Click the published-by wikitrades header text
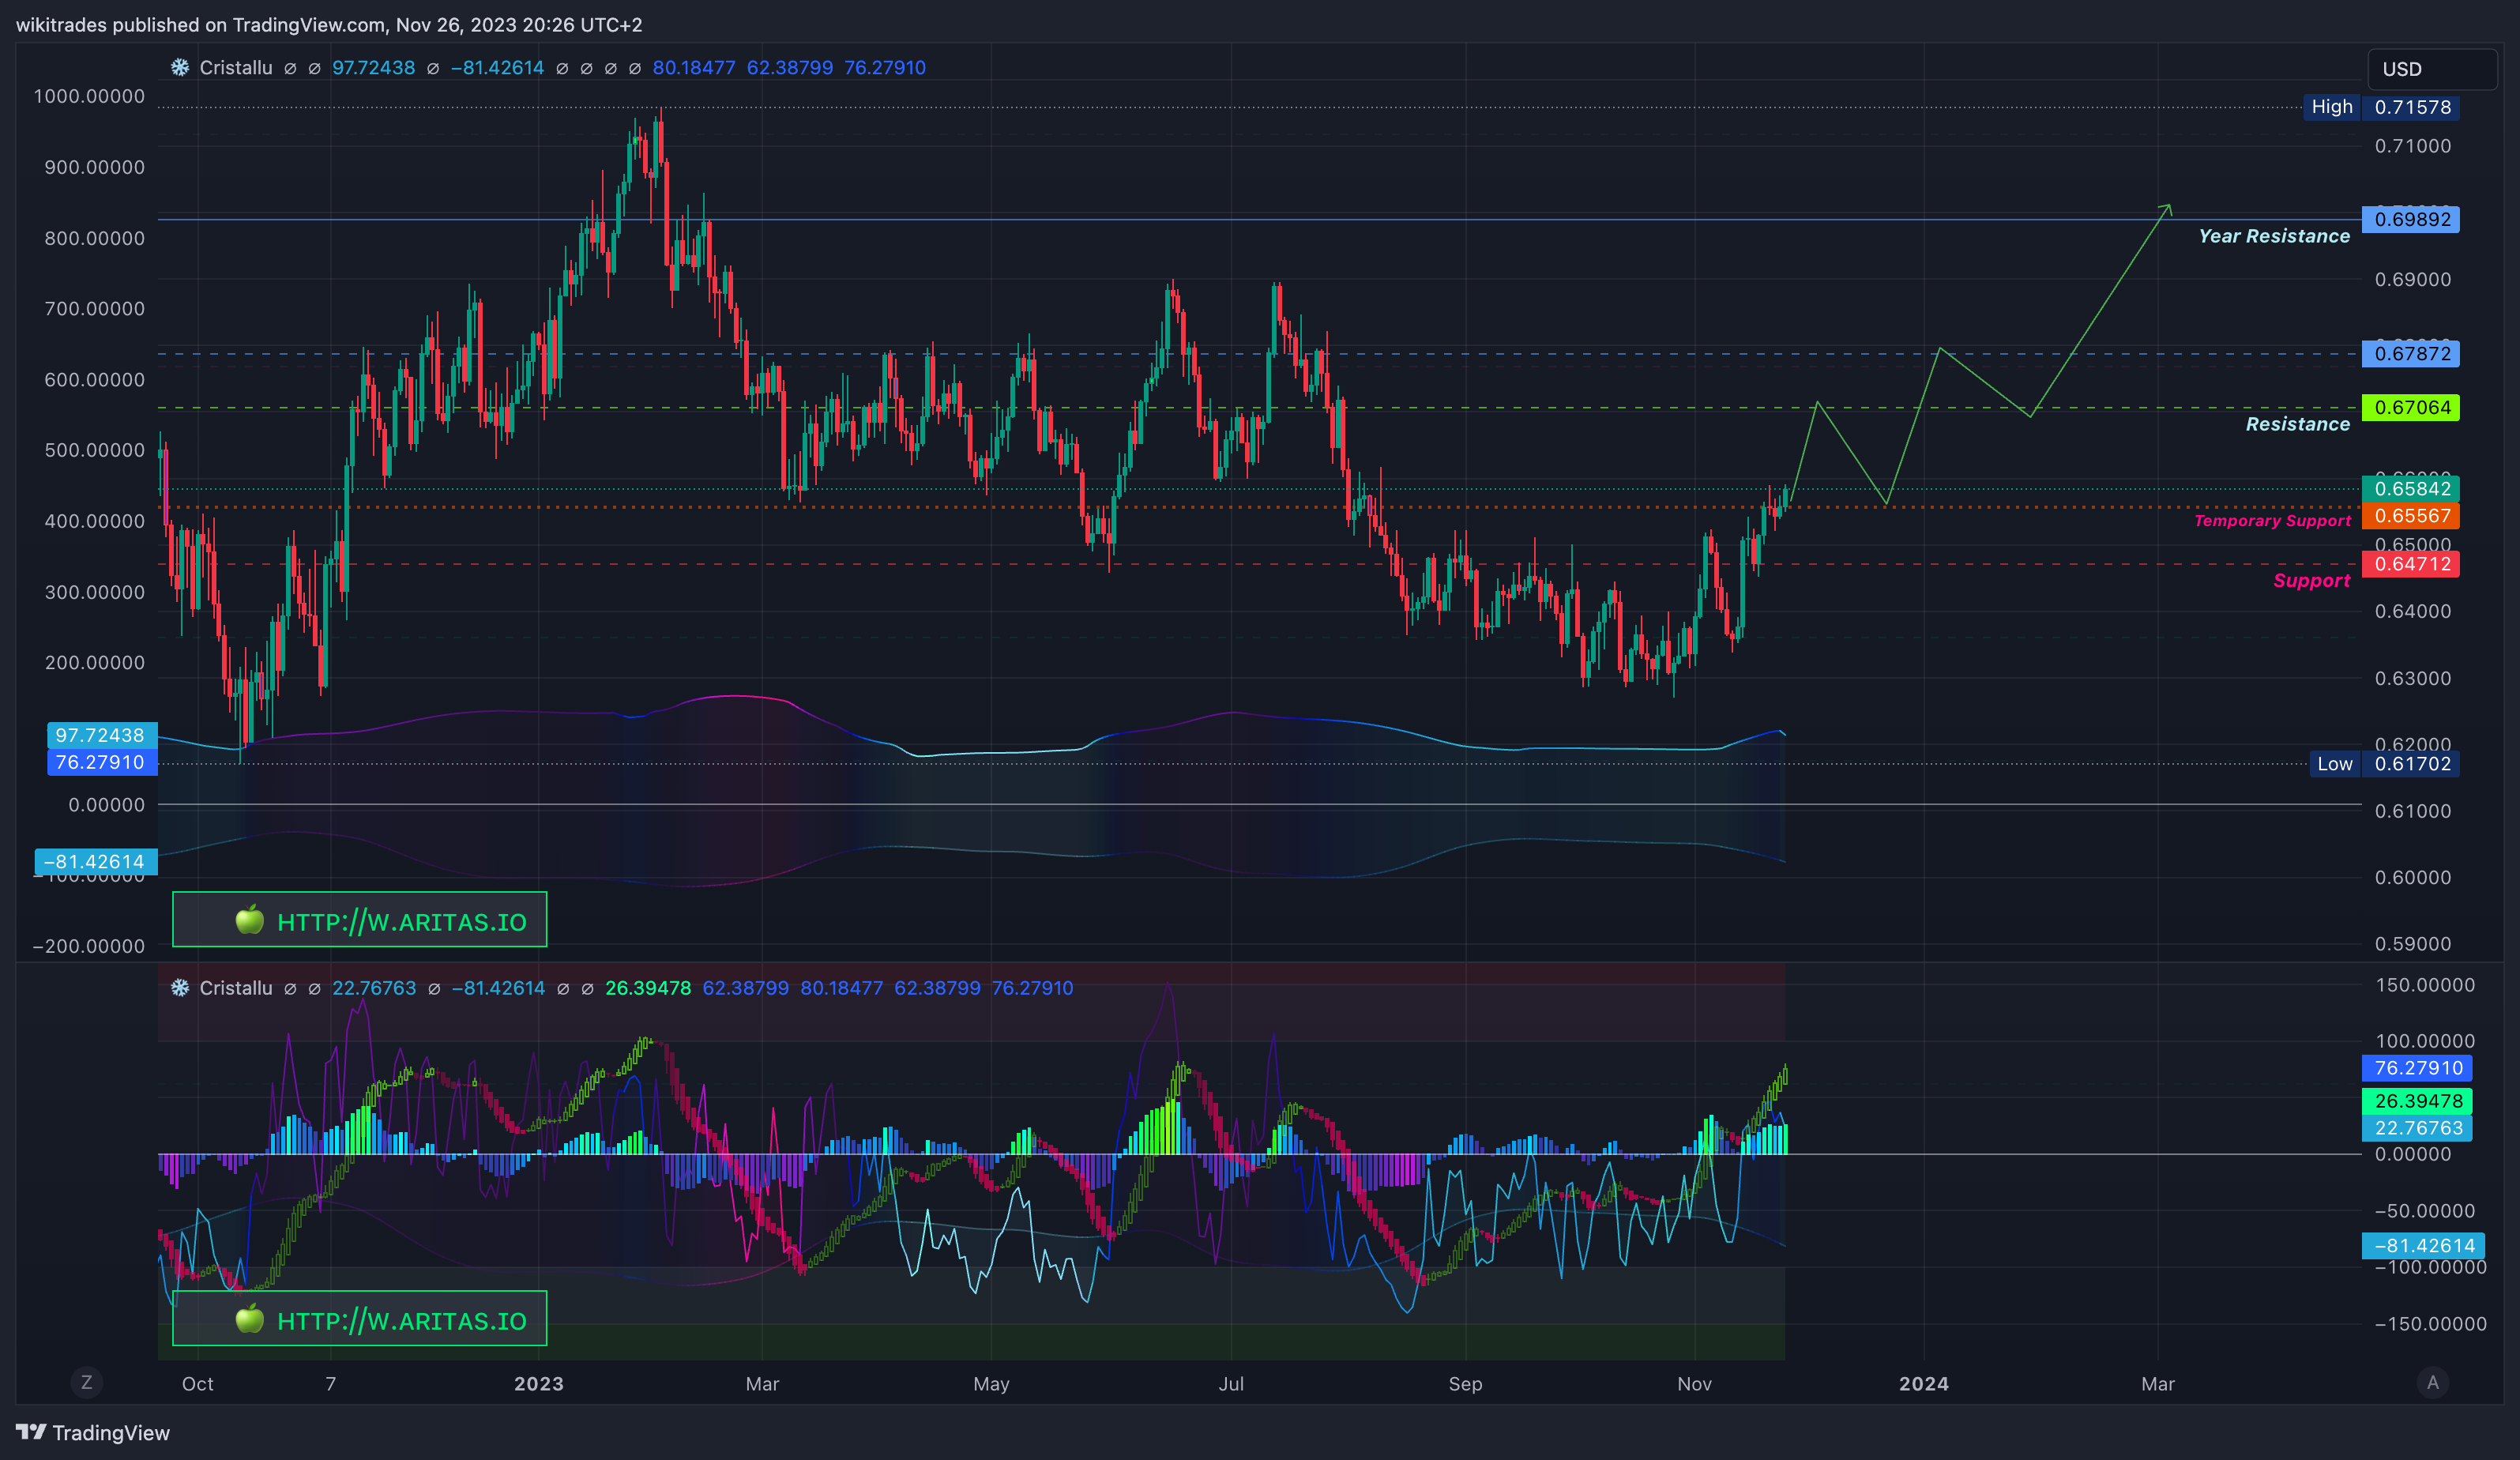The image size is (2520, 1460). (329, 24)
